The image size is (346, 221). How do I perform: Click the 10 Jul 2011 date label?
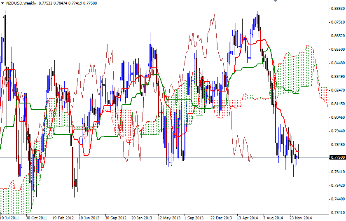tap(9, 218)
